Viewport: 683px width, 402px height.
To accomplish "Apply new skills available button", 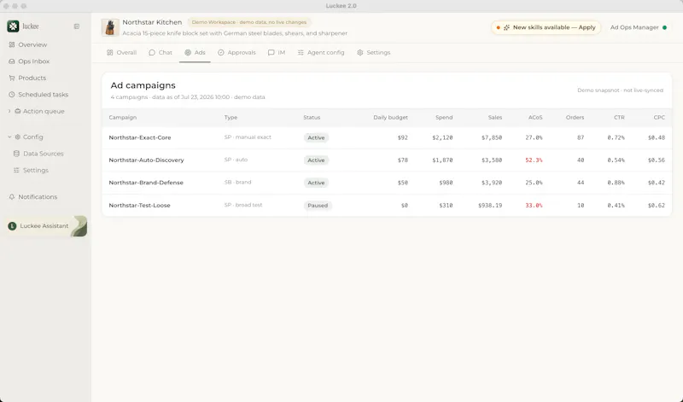I will tap(546, 27).
